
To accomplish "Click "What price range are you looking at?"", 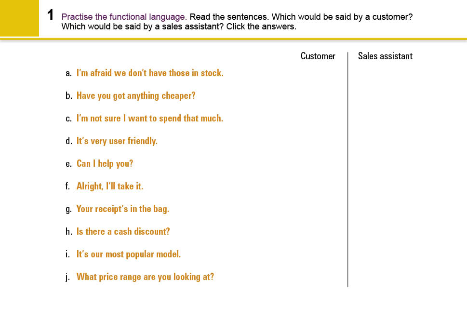I will tap(145, 277).
